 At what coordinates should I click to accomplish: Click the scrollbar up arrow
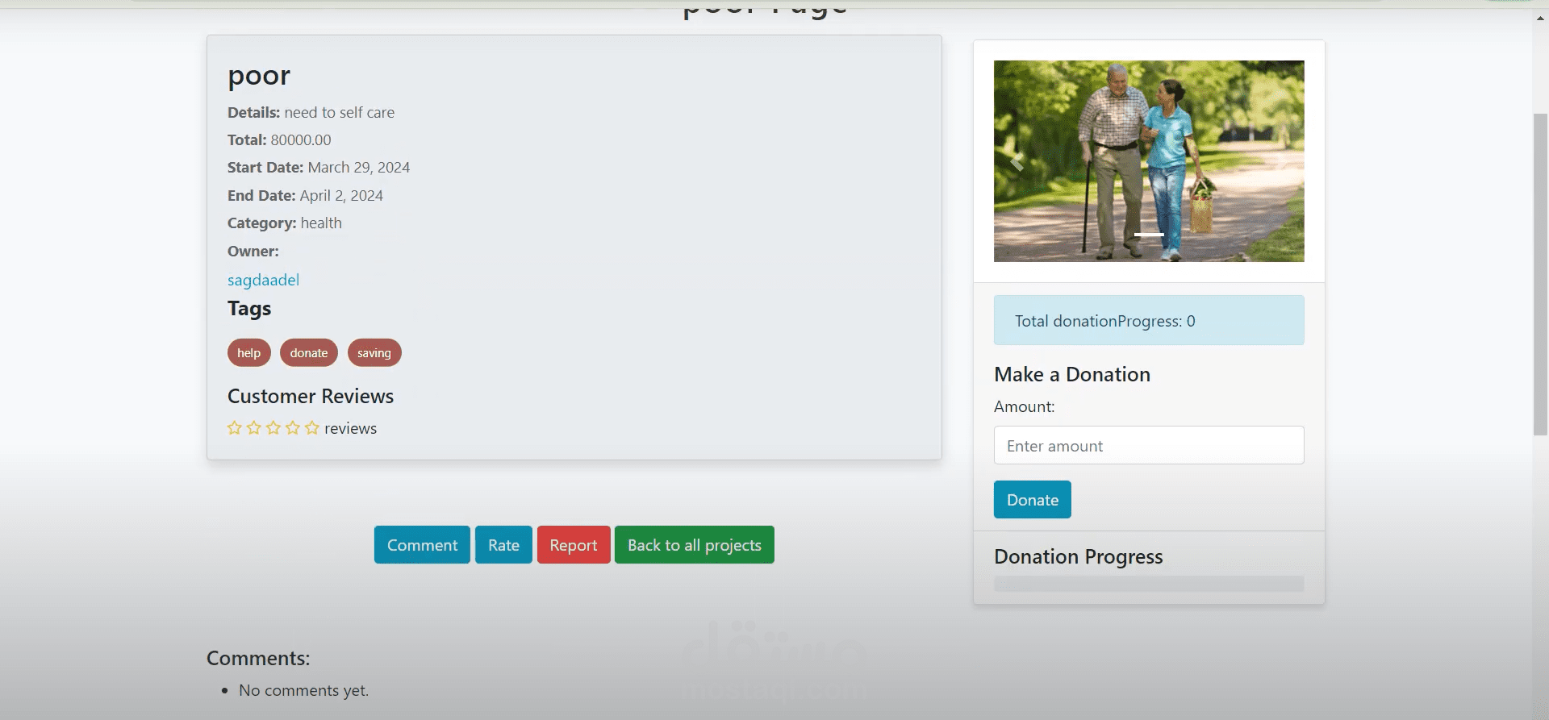[x=1540, y=18]
